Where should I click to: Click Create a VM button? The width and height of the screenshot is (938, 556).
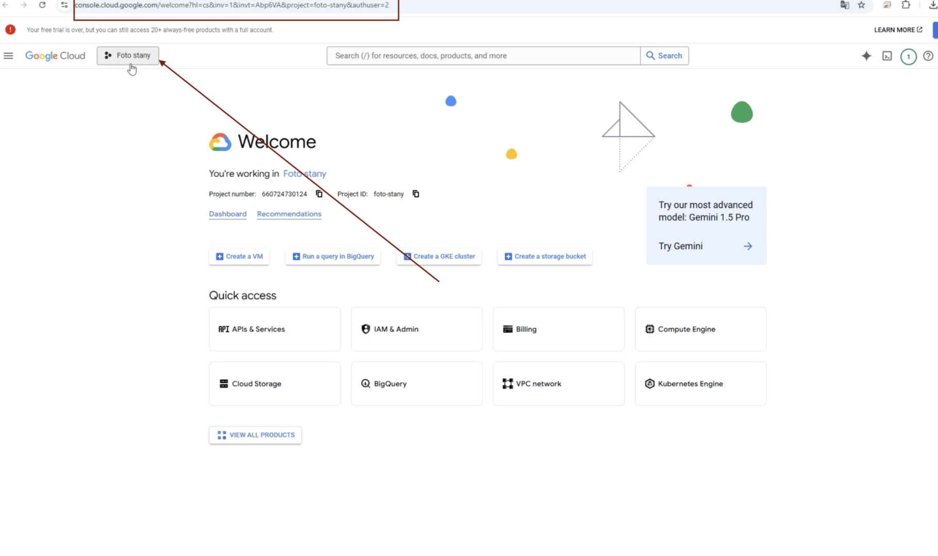point(239,256)
